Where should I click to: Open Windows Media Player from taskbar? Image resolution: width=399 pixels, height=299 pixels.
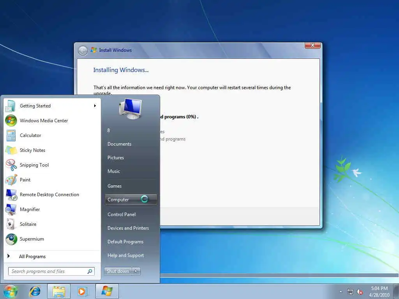pos(82,291)
